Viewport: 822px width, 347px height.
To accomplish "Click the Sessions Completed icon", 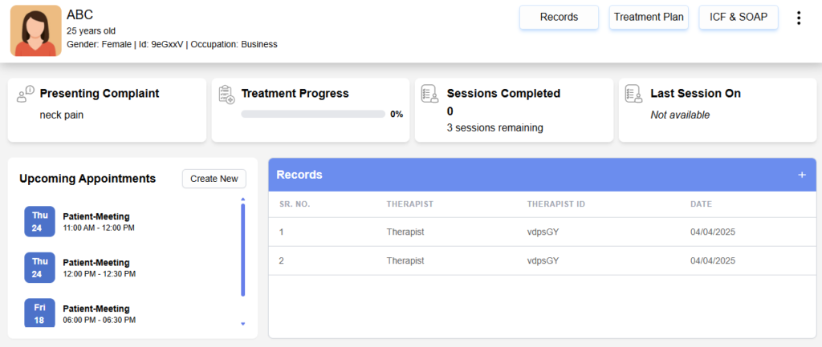I will tap(430, 94).
